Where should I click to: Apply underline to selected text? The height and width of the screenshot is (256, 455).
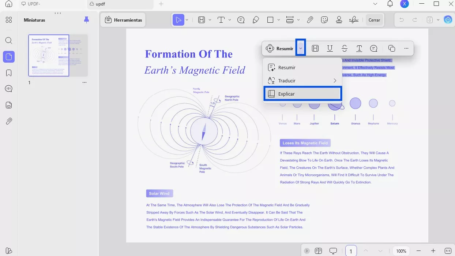pyautogui.click(x=330, y=48)
